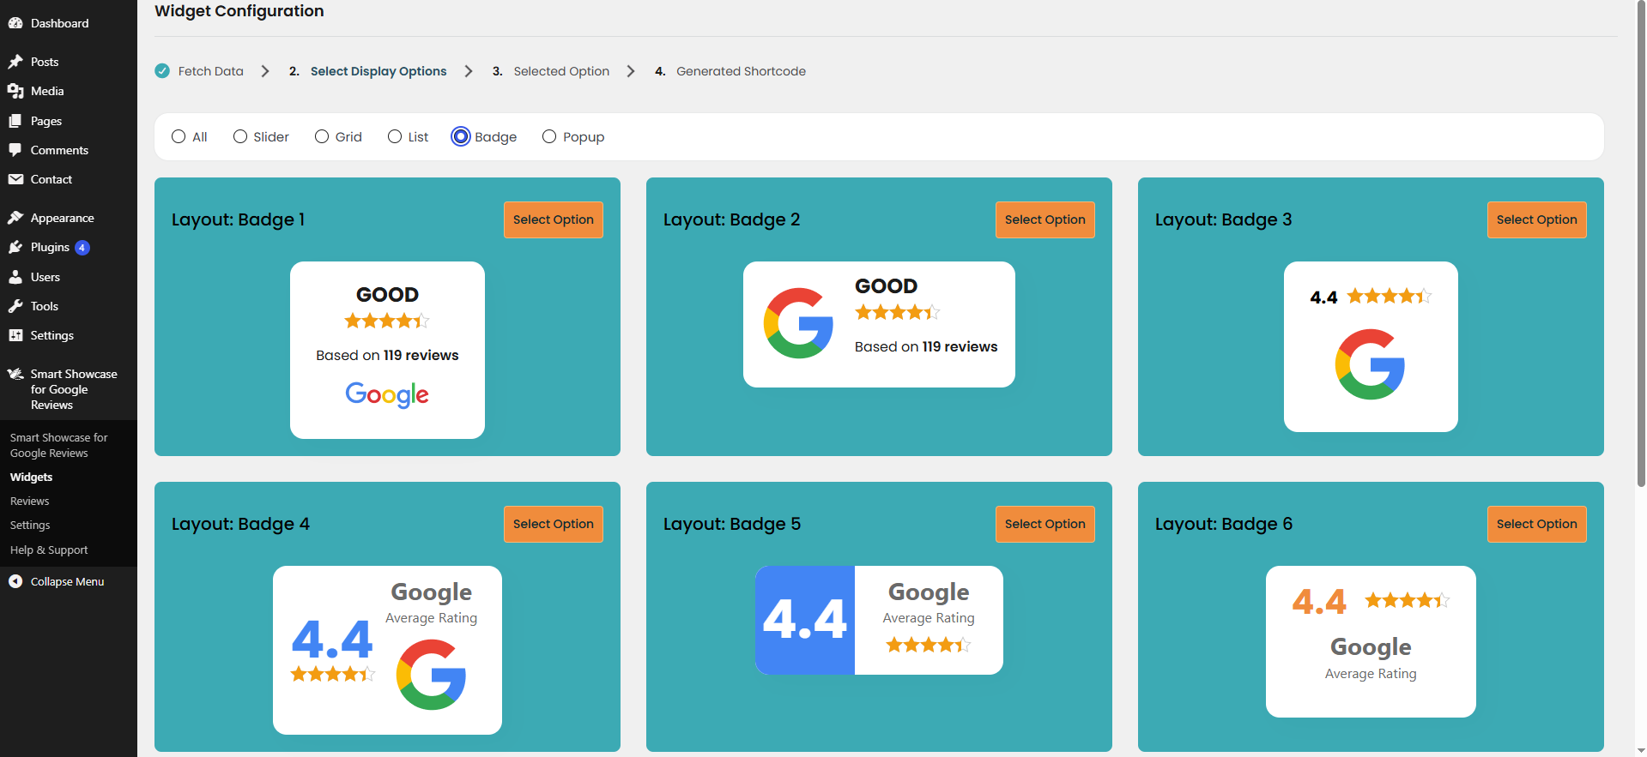Open the Selected Option step
1647x757 pixels.
click(561, 71)
